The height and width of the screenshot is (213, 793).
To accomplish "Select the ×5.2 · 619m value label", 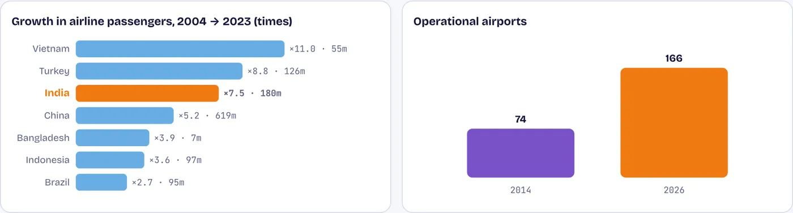I will [207, 116].
